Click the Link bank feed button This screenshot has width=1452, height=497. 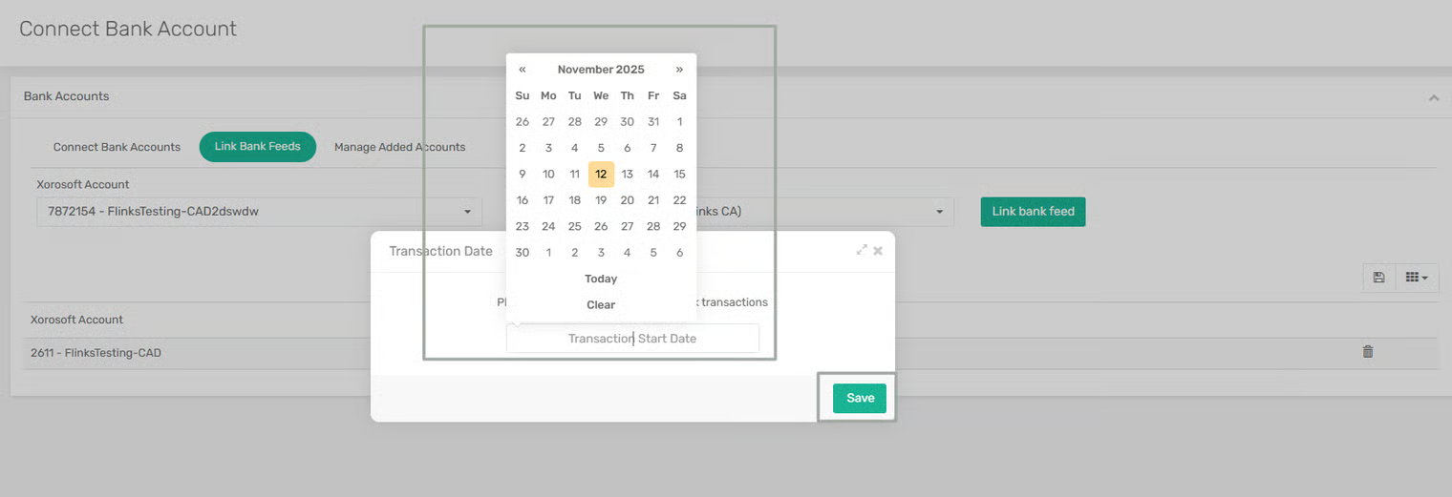(1033, 212)
